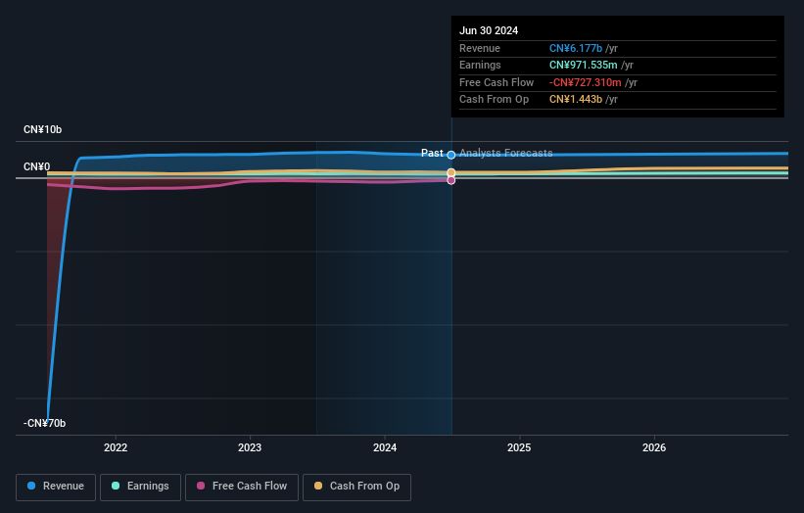Toggle the Revenue legend button
Image resolution: width=804 pixels, height=513 pixels.
pos(56,487)
